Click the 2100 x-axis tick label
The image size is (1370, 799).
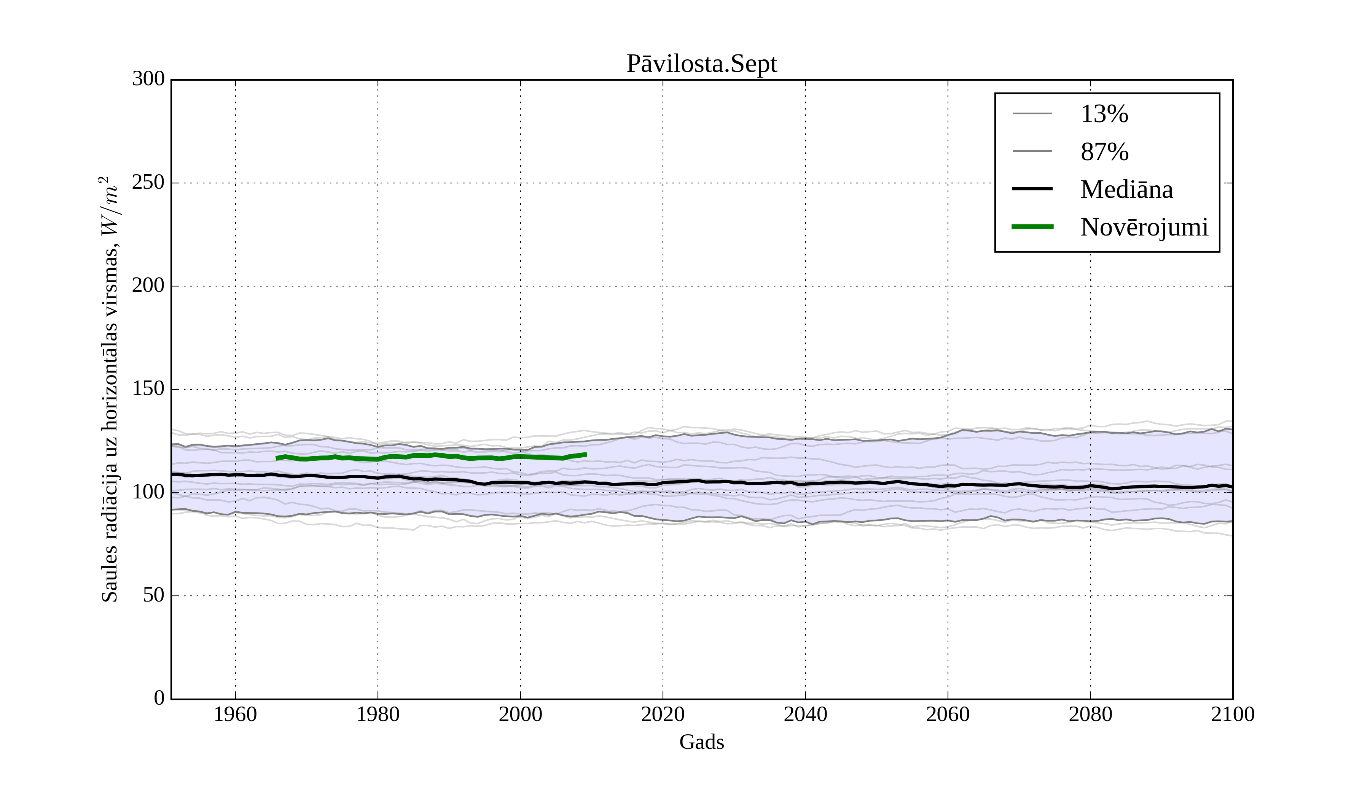[x=1233, y=714]
